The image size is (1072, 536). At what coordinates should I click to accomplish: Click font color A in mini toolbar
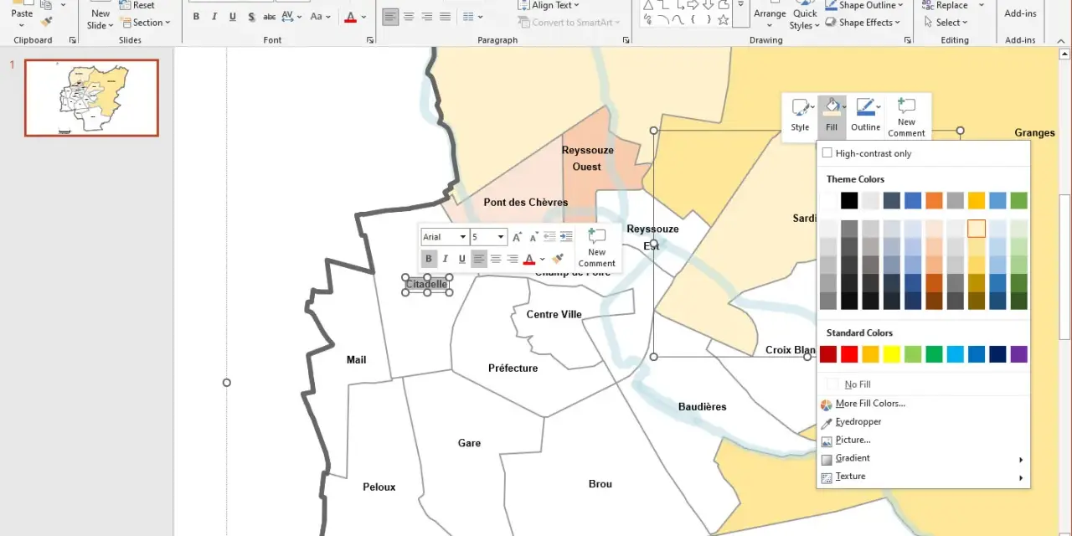coord(529,259)
